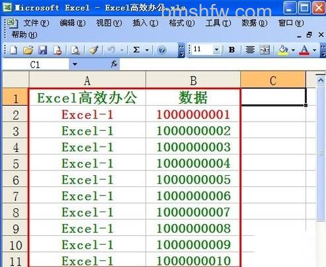Open print preview from the toolbar
Image resolution: width=326 pixels, height=267 pixels.
click(75, 50)
